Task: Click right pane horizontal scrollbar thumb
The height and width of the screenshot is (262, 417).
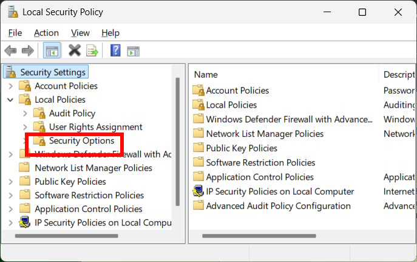Action: click(259, 236)
